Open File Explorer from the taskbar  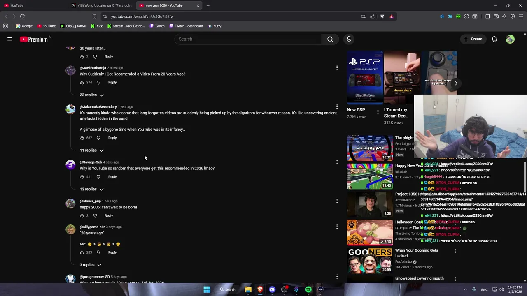pos(248,289)
